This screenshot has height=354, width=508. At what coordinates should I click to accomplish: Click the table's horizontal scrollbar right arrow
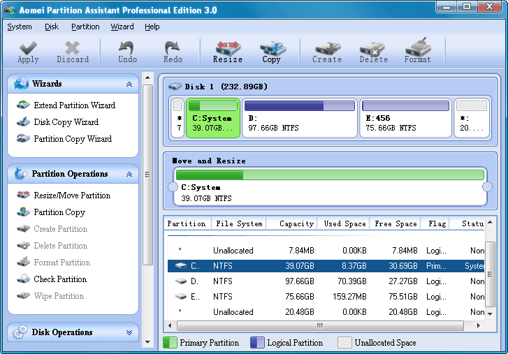(479, 325)
